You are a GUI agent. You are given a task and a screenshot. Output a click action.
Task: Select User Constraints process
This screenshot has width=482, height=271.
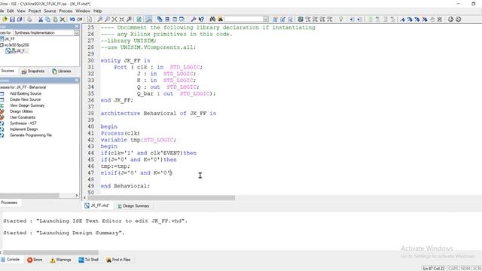pos(23,117)
